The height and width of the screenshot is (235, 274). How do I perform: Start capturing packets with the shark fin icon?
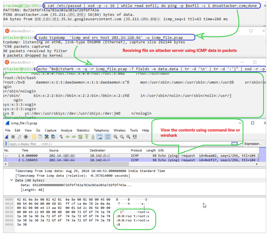coord(7,137)
